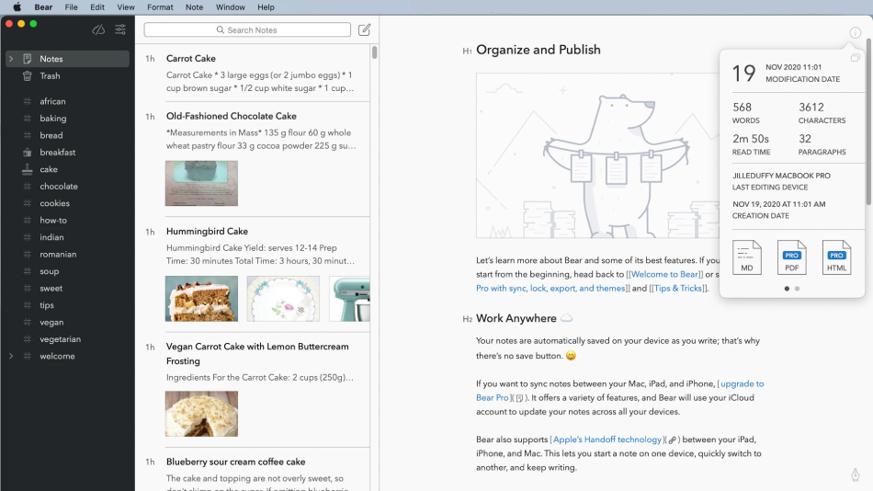Click the floral plate thumbnail
The height and width of the screenshot is (491, 873).
283,299
